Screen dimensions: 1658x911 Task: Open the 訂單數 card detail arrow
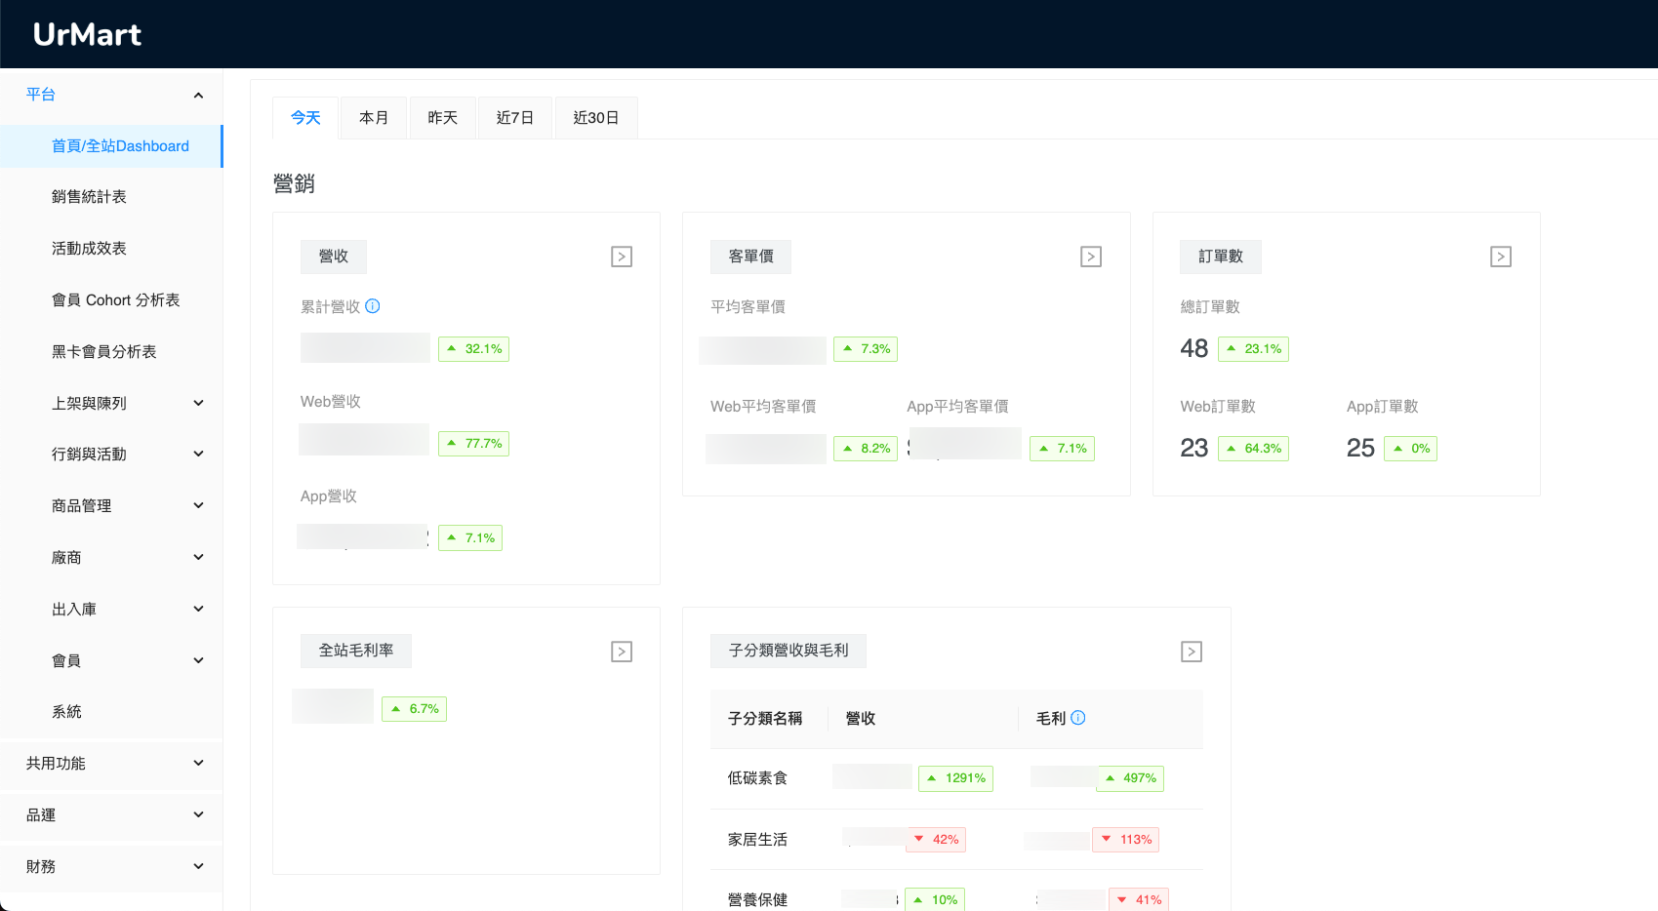pos(1500,256)
